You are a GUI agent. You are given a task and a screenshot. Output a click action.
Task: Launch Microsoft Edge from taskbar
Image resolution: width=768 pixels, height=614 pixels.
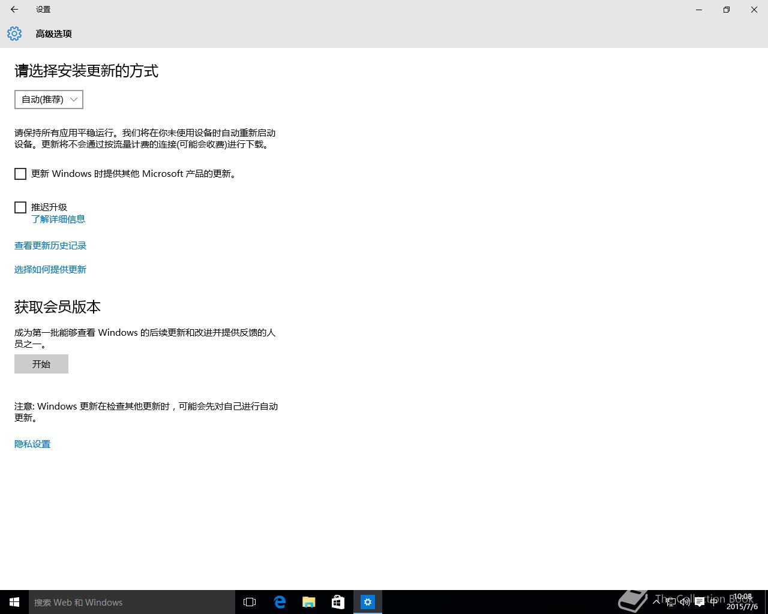(280, 602)
